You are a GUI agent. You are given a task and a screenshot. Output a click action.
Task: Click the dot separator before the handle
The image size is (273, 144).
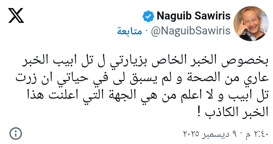(x=146, y=31)
